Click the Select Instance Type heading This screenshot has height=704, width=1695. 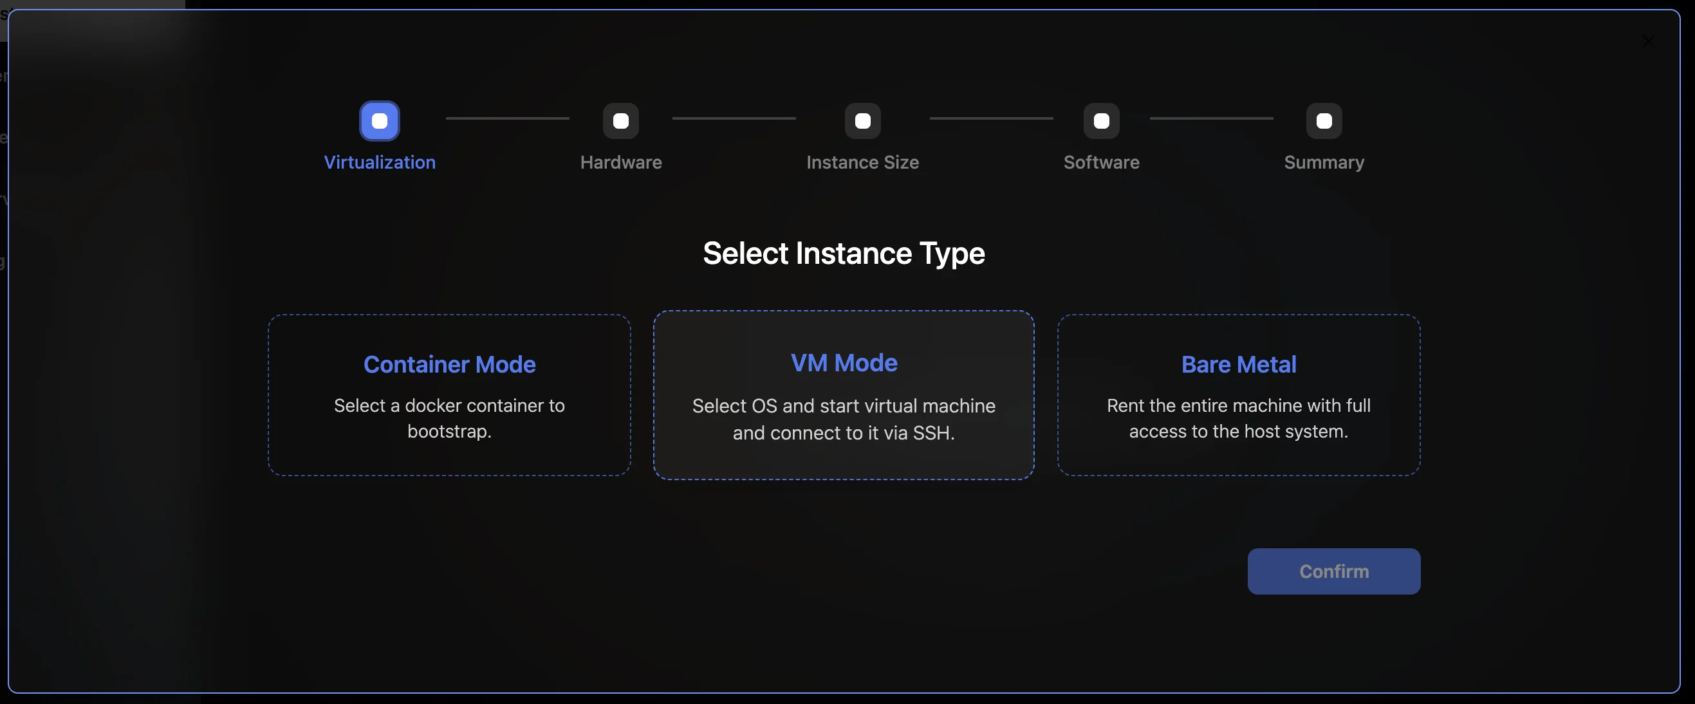844,254
